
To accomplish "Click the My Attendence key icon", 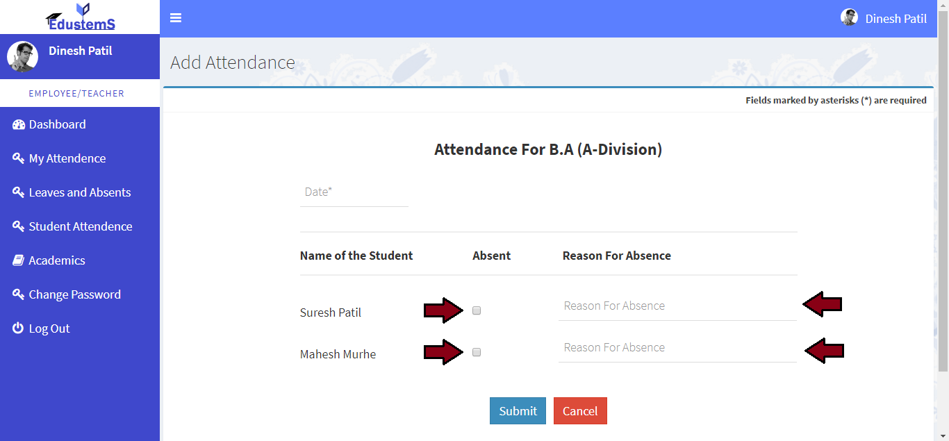I will pos(19,158).
